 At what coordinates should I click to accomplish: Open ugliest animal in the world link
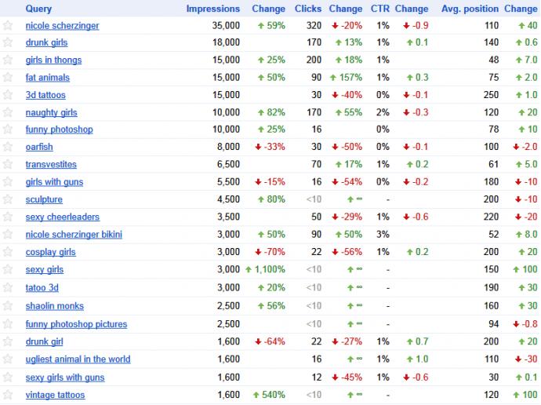78,359
